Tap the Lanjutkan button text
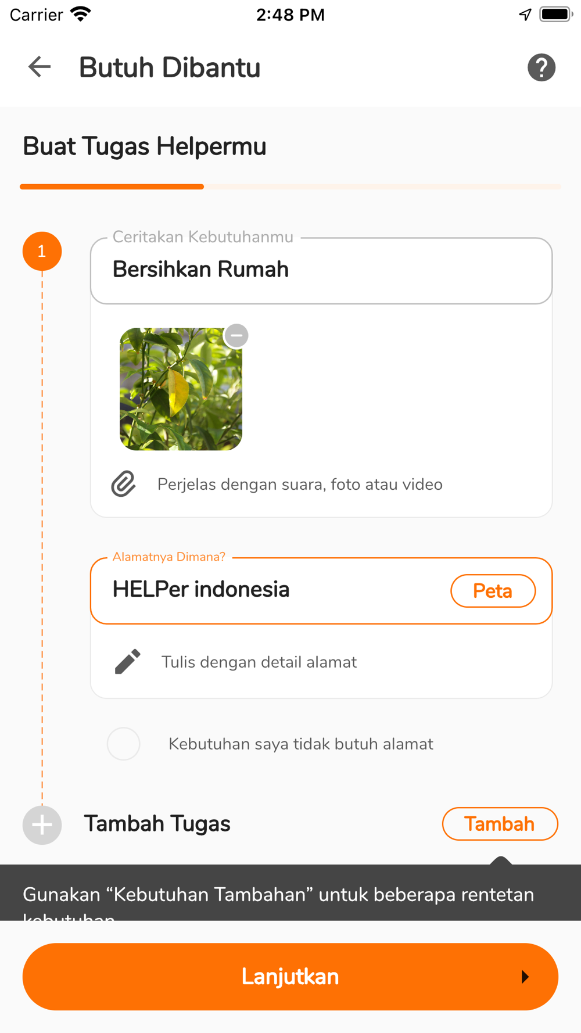Image resolution: width=581 pixels, height=1033 pixels. point(290,977)
